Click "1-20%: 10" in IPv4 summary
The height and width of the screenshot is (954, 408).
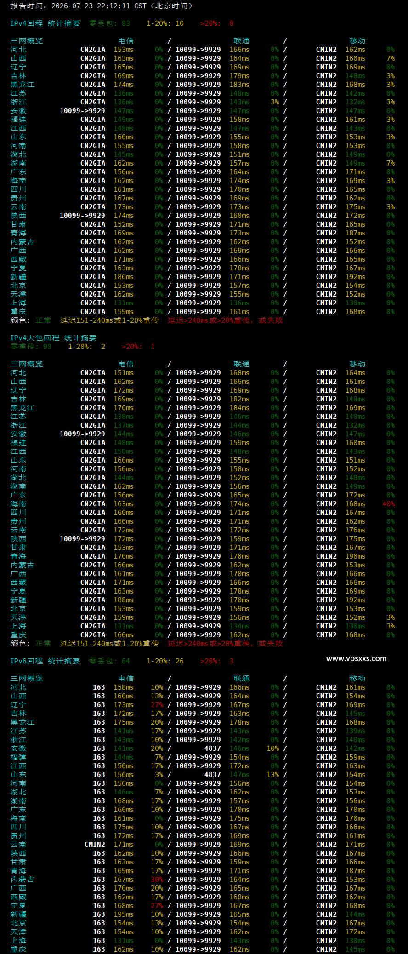coord(165,23)
